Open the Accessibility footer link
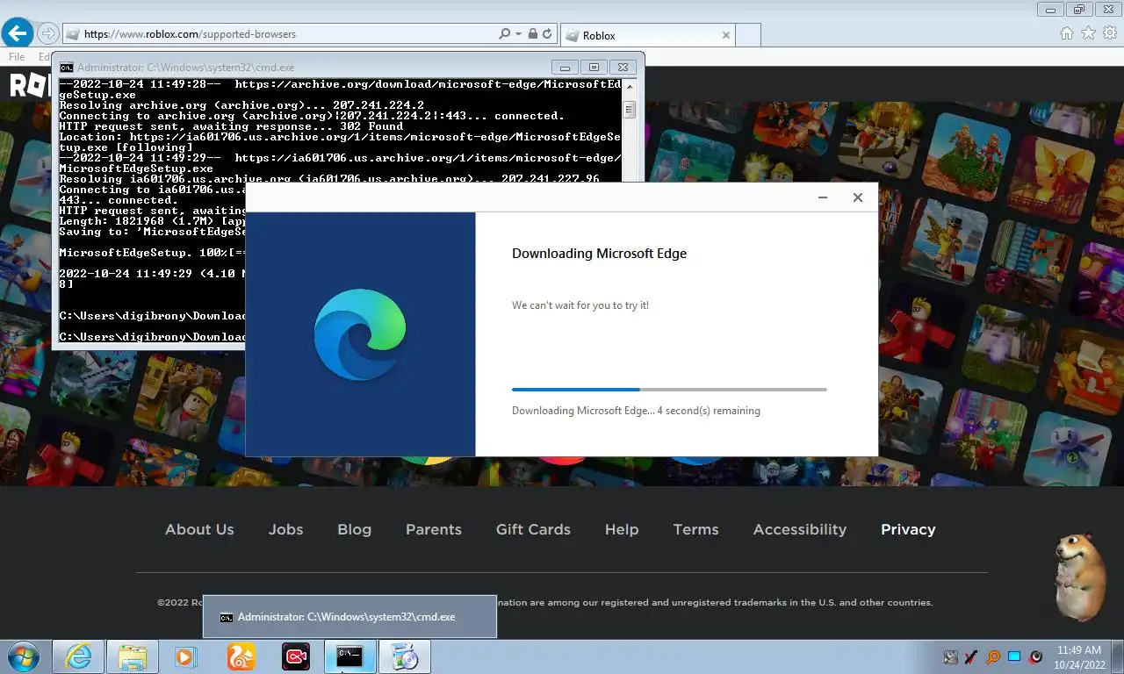 800,529
